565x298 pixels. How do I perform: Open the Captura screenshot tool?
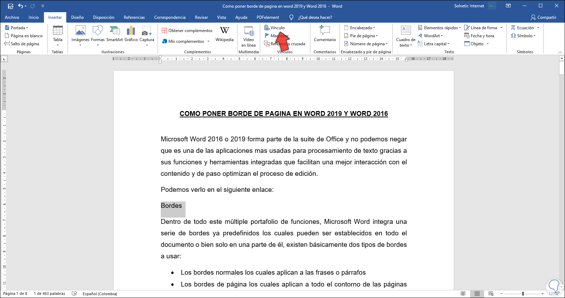pos(147,36)
